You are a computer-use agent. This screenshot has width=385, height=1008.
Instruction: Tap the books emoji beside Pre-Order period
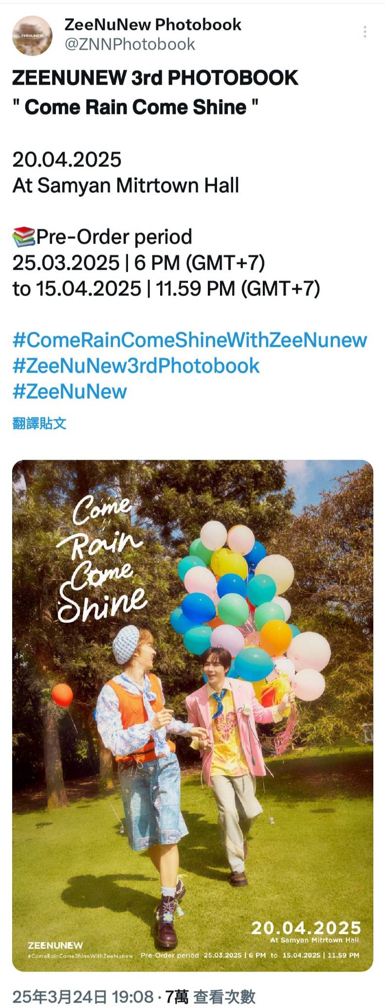point(24,237)
